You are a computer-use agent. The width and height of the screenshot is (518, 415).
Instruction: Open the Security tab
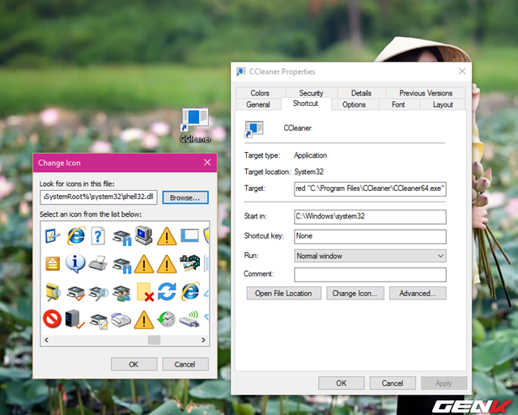pyautogui.click(x=311, y=93)
